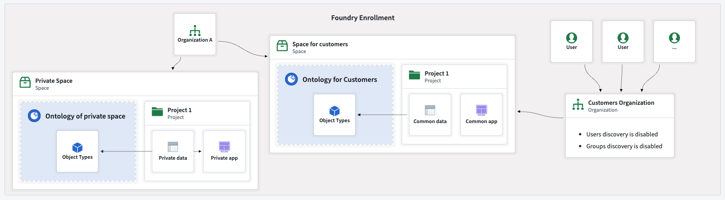
Task: Click Project 1 folder icon in Private Space
Action: pos(157,112)
